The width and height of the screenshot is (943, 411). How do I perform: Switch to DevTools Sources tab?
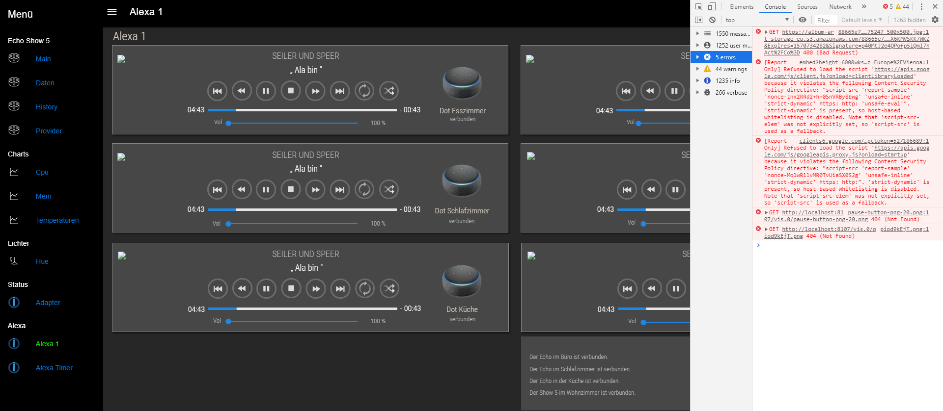point(807,7)
